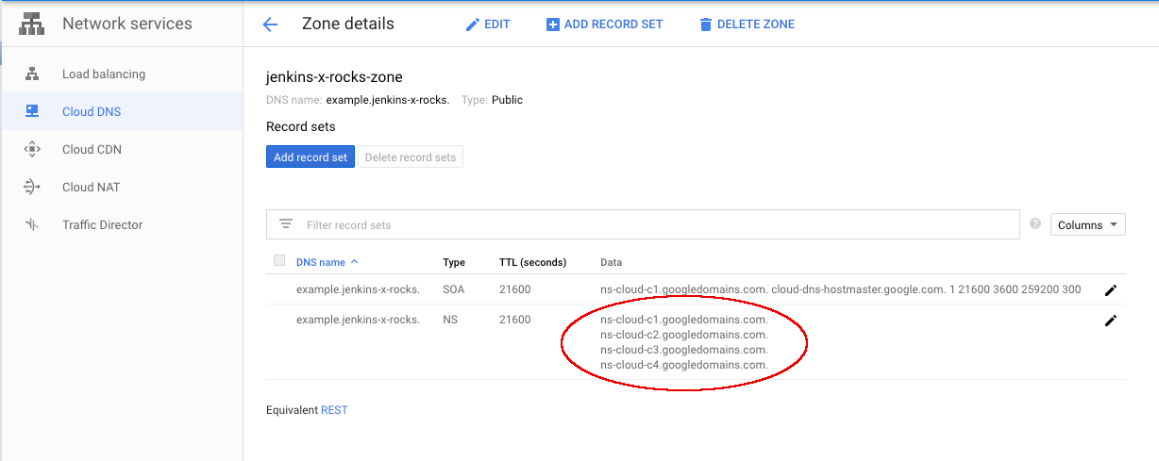Click the Cloud CDN sidebar icon
This screenshot has height=461, width=1159.
[32, 149]
